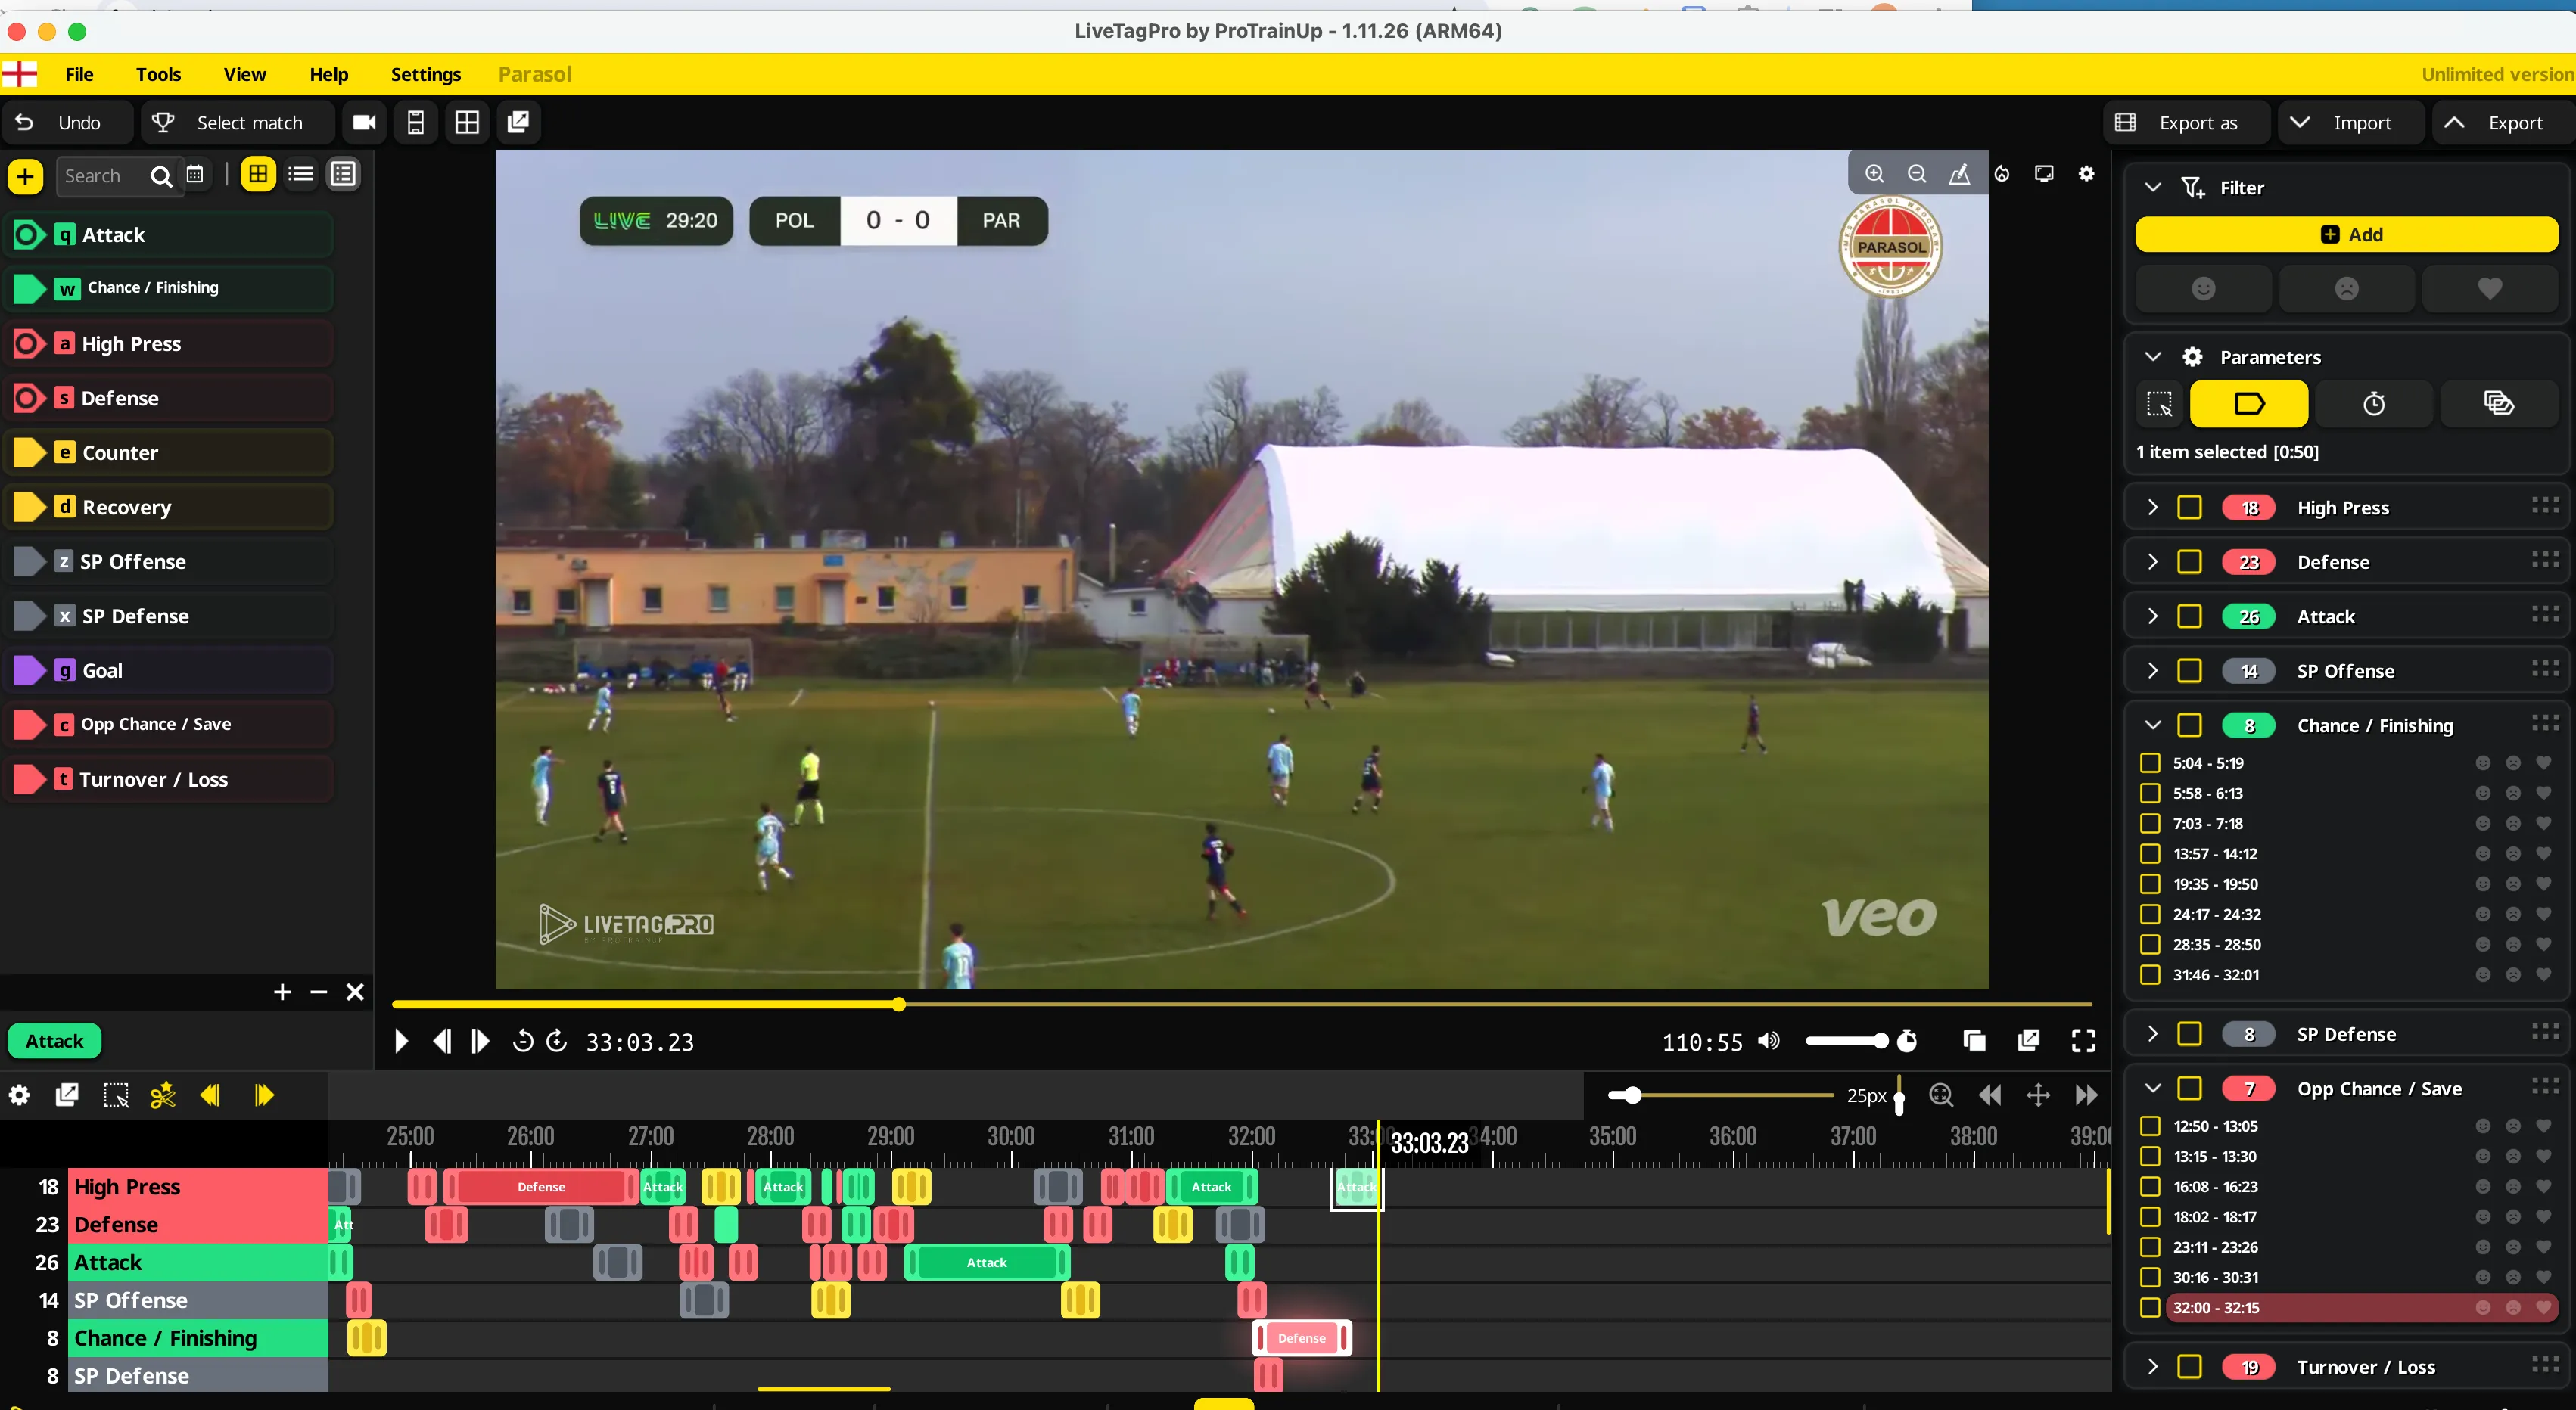Screen dimensions: 2576x1410
Task: Open the drawing tool above video
Action: coord(1959,174)
